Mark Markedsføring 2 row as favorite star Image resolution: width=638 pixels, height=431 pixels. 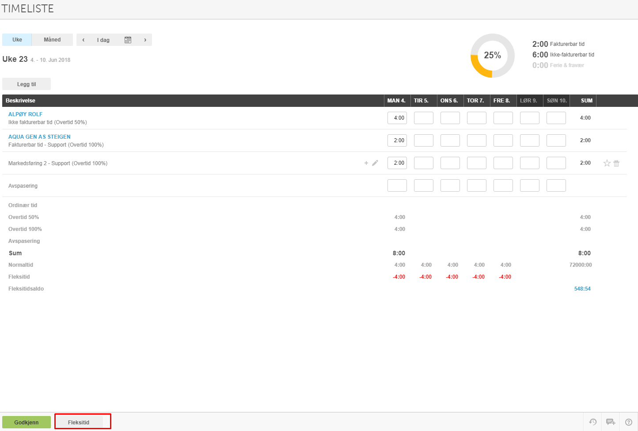[607, 163]
